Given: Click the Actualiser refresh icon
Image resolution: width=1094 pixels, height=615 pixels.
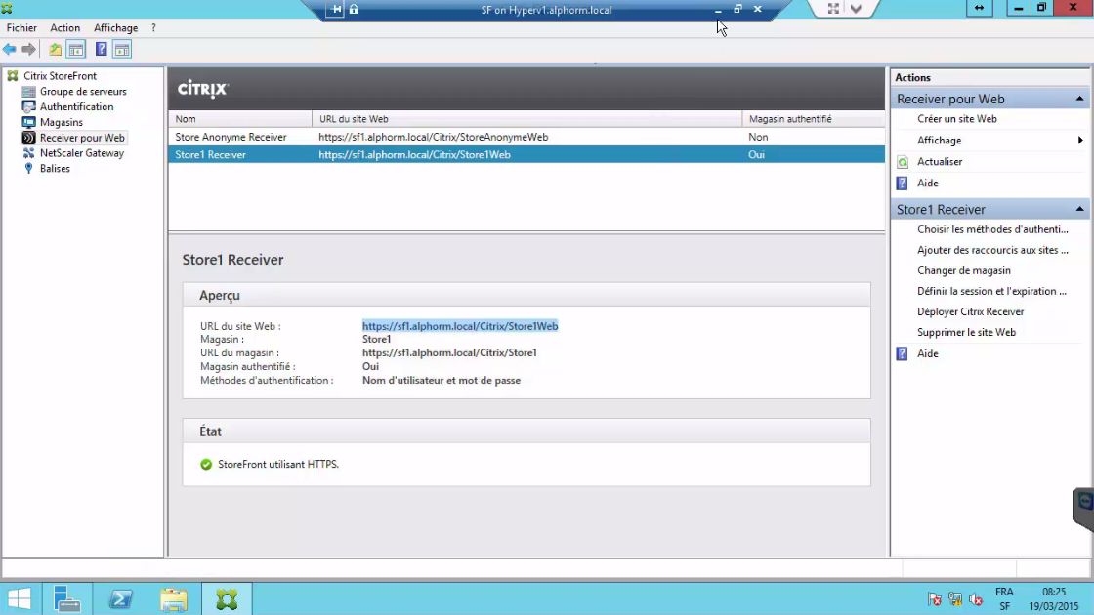Looking at the screenshot, I should click(903, 161).
